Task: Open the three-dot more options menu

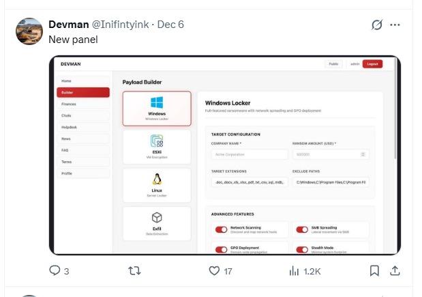Action: (x=395, y=25)
